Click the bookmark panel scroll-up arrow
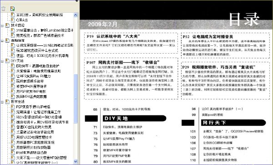Screen dimensions: 273x165 pos(76,15)
